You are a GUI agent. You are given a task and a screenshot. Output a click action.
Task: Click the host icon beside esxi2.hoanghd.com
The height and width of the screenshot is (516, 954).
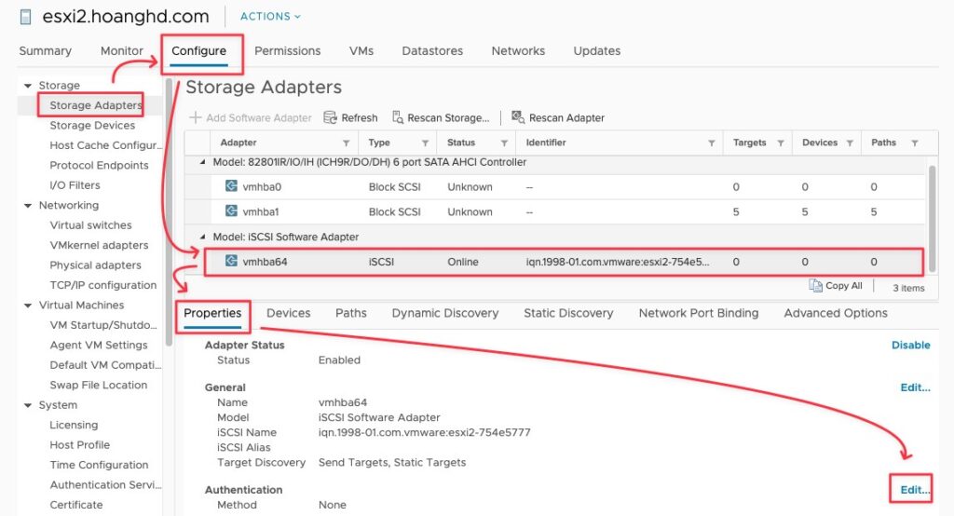click(25, 17)
